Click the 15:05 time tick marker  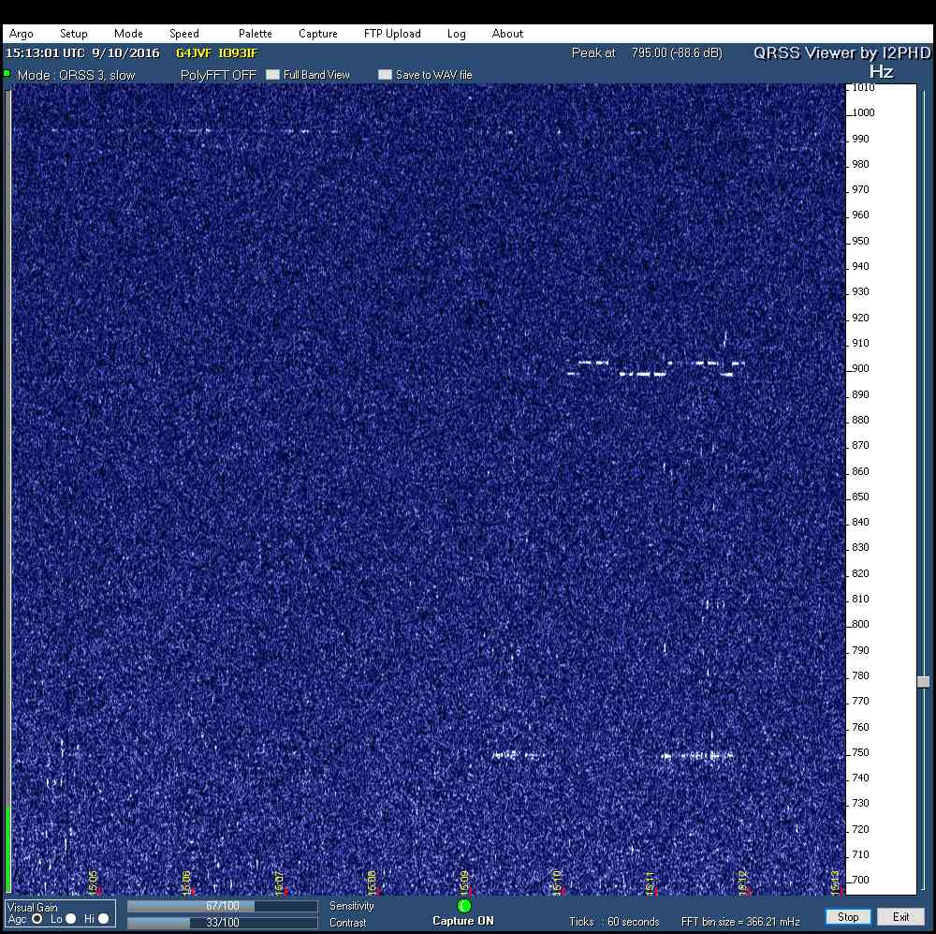coord(93,882)
